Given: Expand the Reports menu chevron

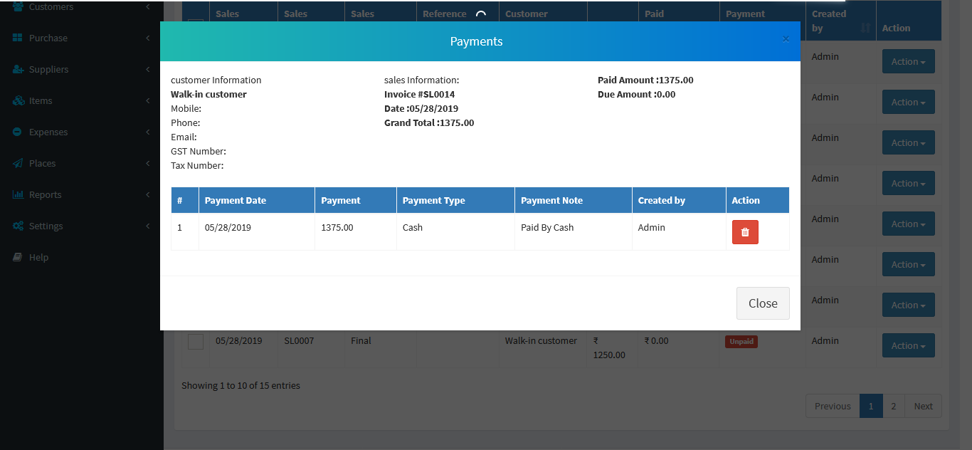Looking at the screenshot, I should [x=147, y=194].
